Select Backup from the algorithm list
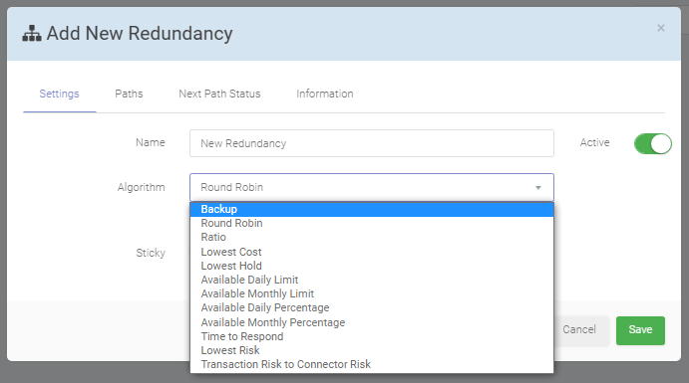 [372, 209]
